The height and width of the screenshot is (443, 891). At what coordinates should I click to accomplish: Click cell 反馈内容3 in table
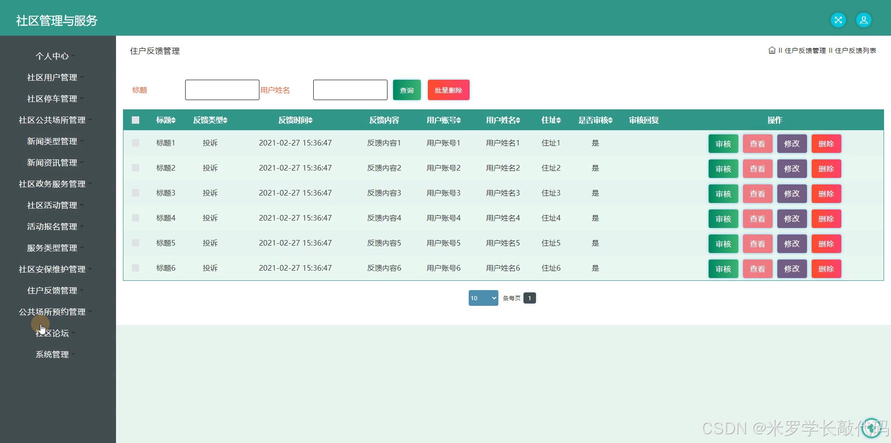[x=384, y=193]
